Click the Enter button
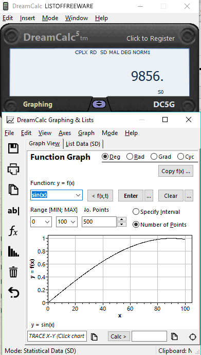The image size is (201, 355). point(131,196)
